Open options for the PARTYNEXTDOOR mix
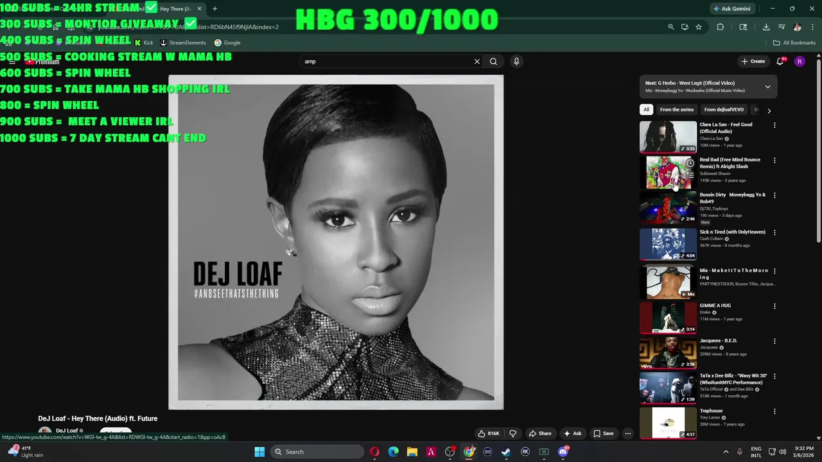 tap(774, 271)
